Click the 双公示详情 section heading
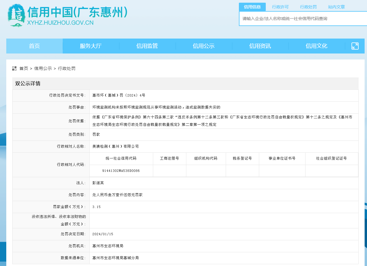Viewport: 367px width, 266px height. 28,84
